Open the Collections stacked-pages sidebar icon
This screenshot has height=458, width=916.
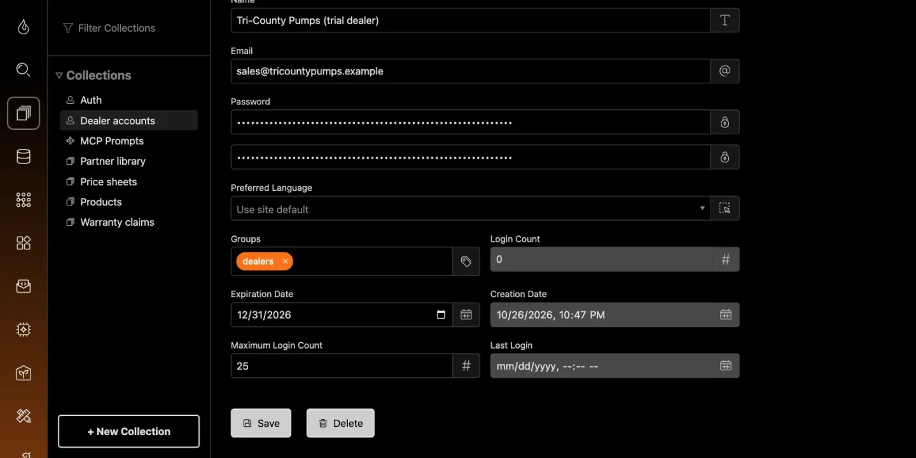[24, 113]
